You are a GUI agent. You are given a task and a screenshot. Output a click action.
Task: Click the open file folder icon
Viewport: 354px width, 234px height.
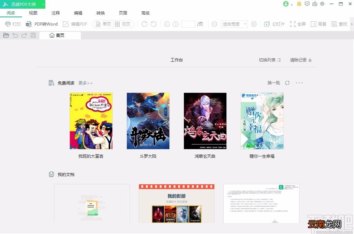tap(6, 35)
